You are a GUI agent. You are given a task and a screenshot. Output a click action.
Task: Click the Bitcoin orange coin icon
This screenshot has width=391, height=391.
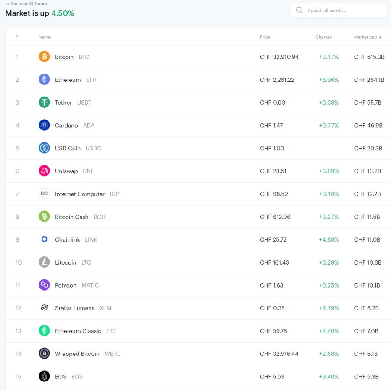click(44, 57)
